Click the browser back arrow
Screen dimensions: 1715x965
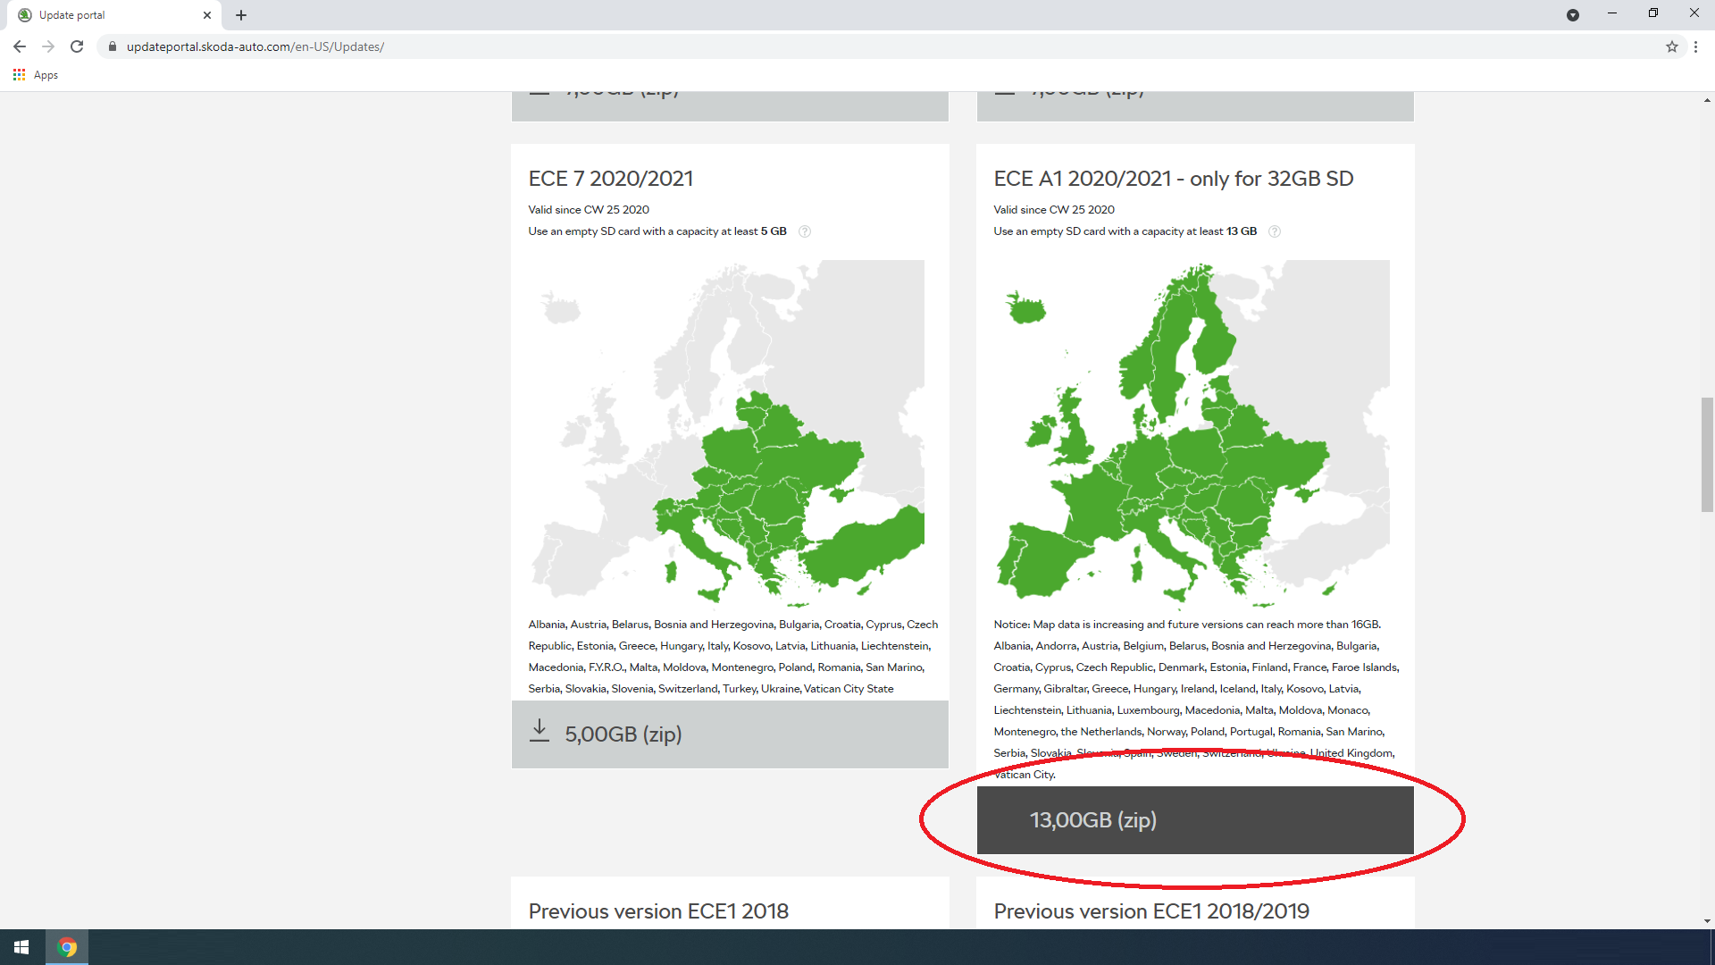[20, 46]
